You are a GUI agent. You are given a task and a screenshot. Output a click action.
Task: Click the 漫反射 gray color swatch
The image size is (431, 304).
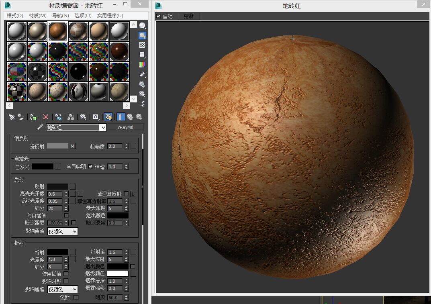(x=57, y=146)
